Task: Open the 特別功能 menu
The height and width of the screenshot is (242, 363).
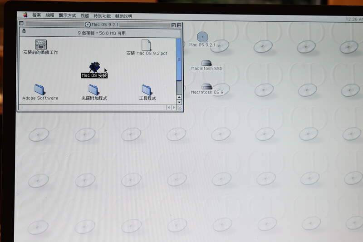Action: coord(102,16)
